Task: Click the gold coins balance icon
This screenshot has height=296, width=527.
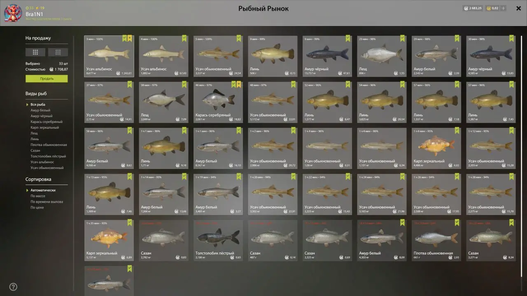Action: point(488,8)
